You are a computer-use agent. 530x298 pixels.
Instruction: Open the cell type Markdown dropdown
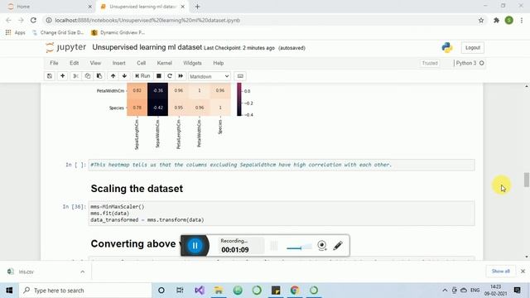pyautogui.click(x=210, y=76)
